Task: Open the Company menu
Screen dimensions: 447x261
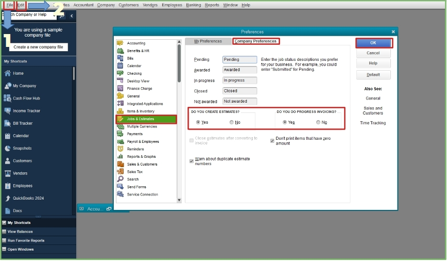Action: point(106,5)
